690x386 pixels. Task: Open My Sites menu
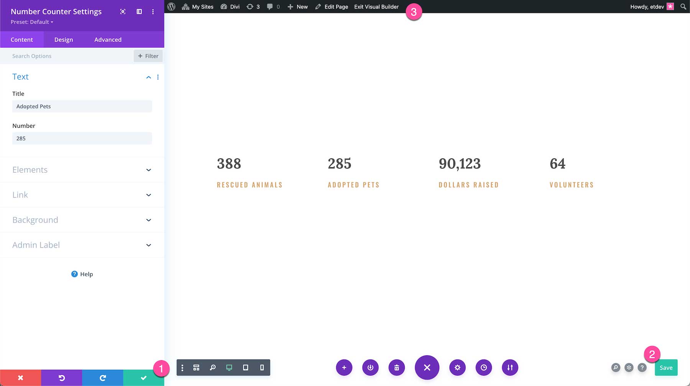tap(197, 7)
